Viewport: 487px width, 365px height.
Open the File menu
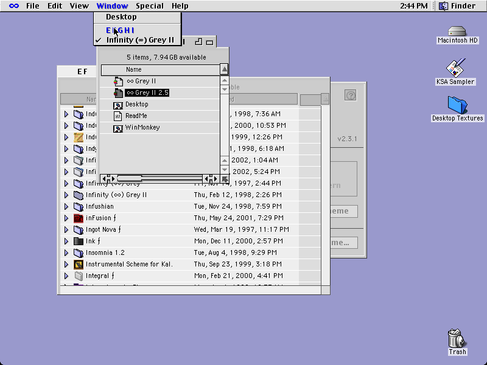33,6
